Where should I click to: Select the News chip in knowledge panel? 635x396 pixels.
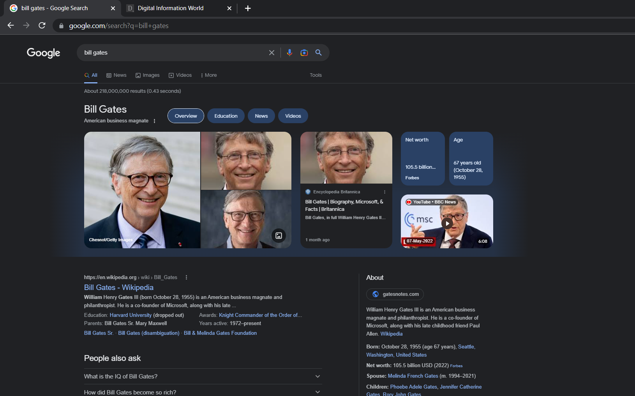(261, 116)
